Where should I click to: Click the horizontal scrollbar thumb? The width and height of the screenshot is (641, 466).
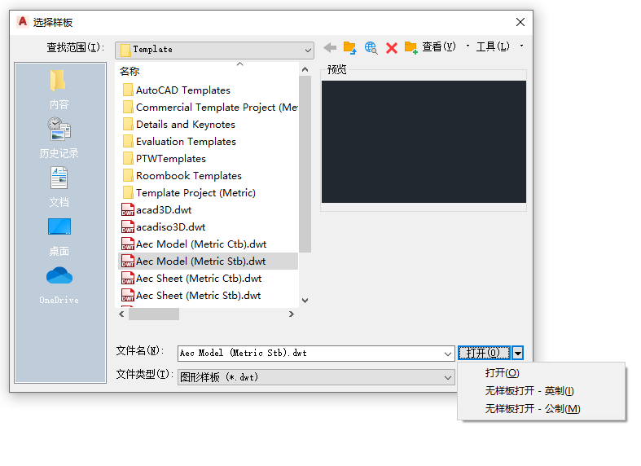[154, 314]
